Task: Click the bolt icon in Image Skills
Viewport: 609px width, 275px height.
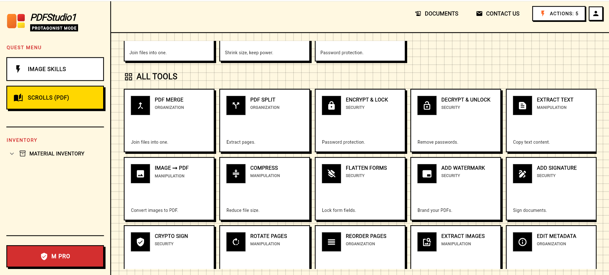Action: click(18, 69)
